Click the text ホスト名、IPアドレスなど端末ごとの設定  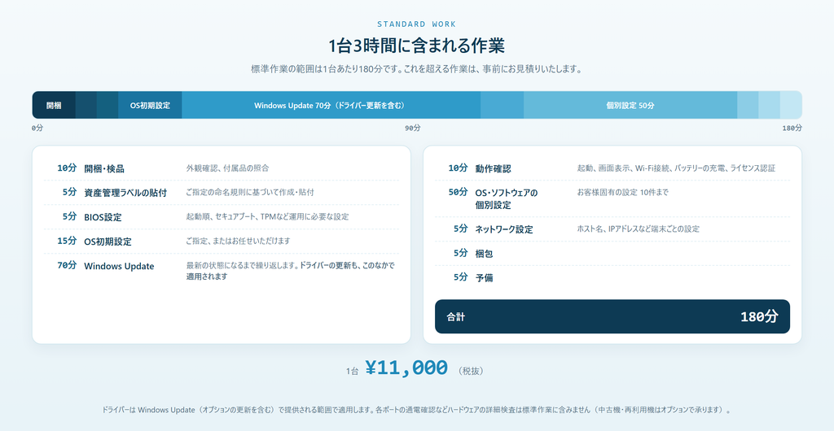click(x=639, y=229)
